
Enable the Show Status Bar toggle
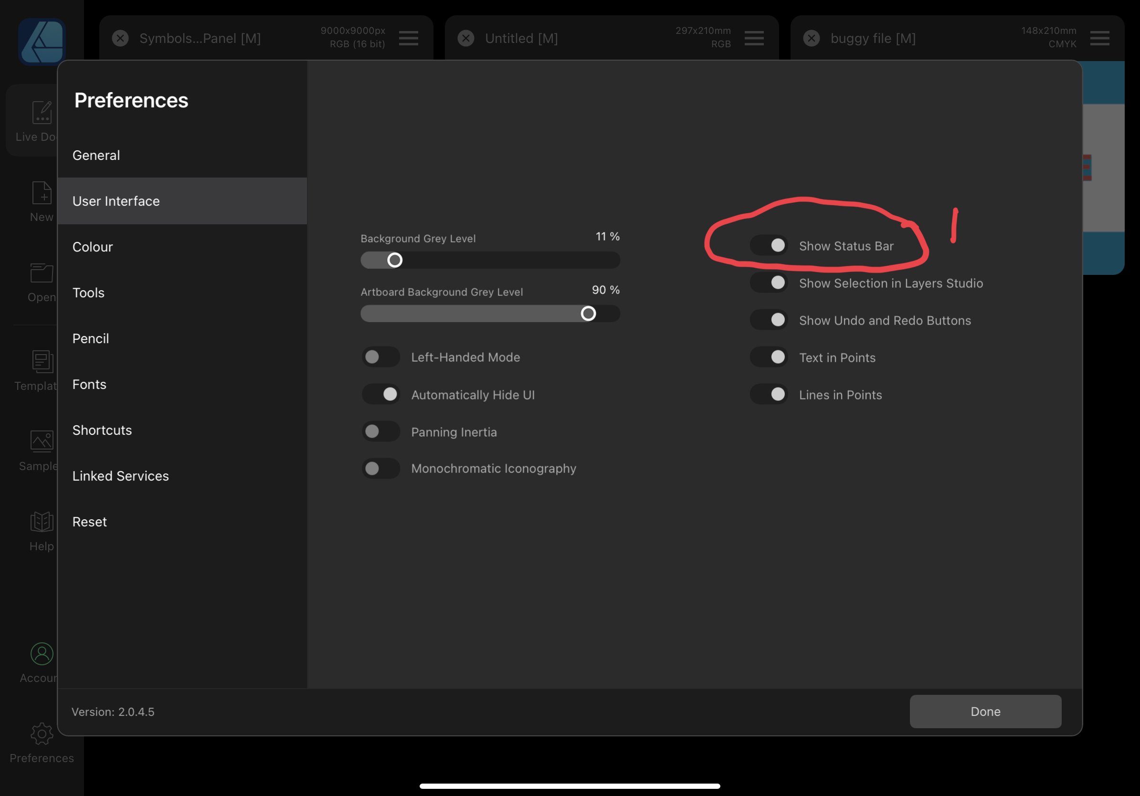(x=769, y=245)
